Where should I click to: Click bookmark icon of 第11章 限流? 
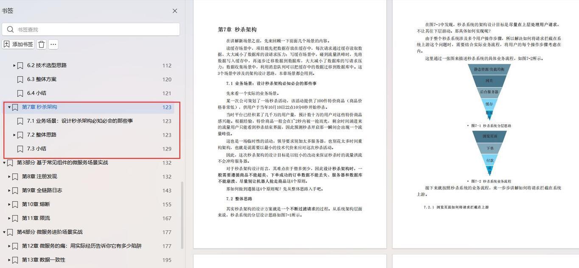[15, 218]
